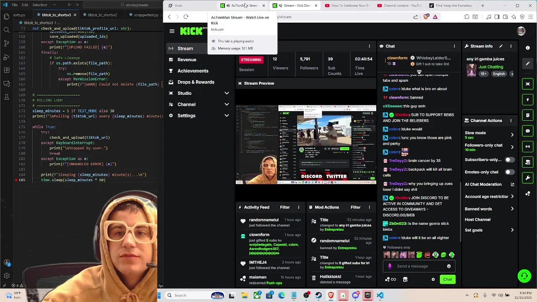Switch to tiktok_to_shortsv2 editor tab
The height and width of the screenshot is (302, 537).
coord(102,15)
